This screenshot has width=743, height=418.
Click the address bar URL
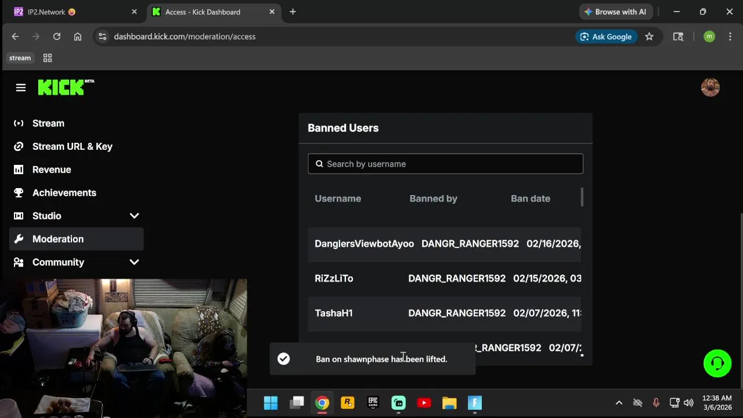(185, 37)
